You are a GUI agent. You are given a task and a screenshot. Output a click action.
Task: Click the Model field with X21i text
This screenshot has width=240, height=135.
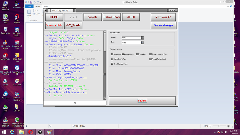point(131,38)
